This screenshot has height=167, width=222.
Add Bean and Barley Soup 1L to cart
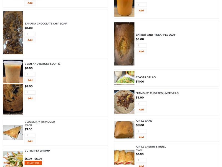[x=29, y=80]
